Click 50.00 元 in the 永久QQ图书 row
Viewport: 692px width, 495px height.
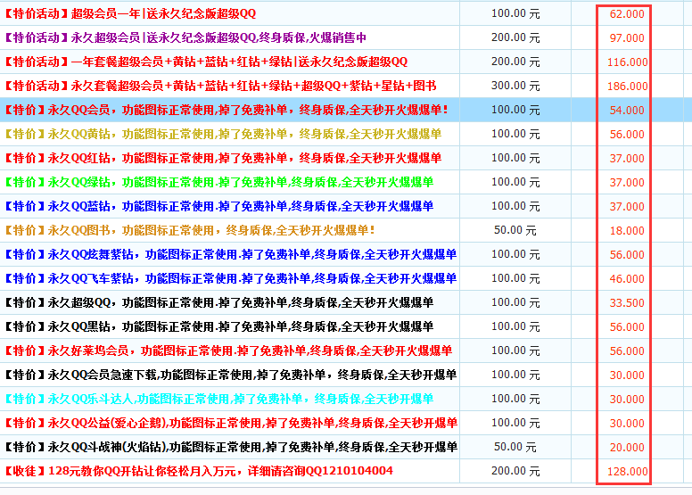[515, 229]
